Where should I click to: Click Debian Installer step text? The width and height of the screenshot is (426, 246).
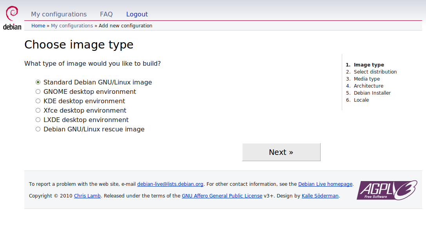(372, 93)
